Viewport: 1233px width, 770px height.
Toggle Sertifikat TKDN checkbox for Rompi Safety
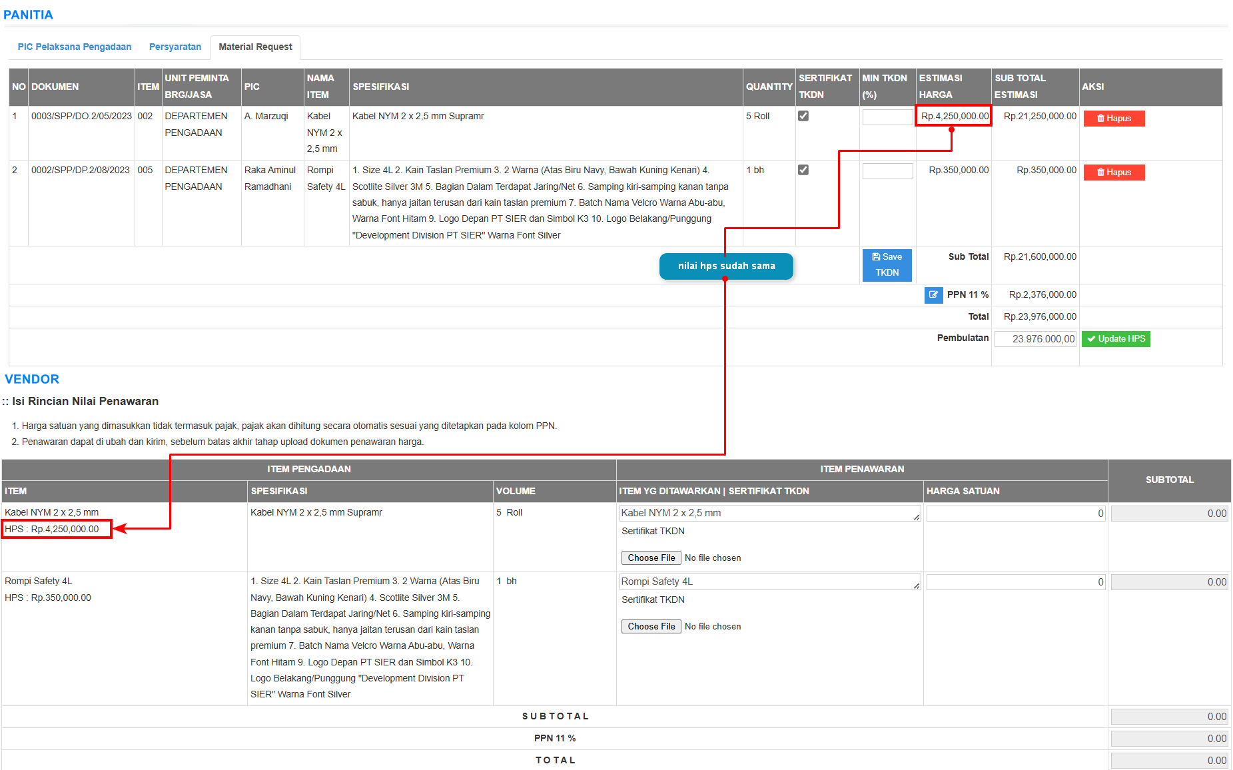[x=803, y=170]
